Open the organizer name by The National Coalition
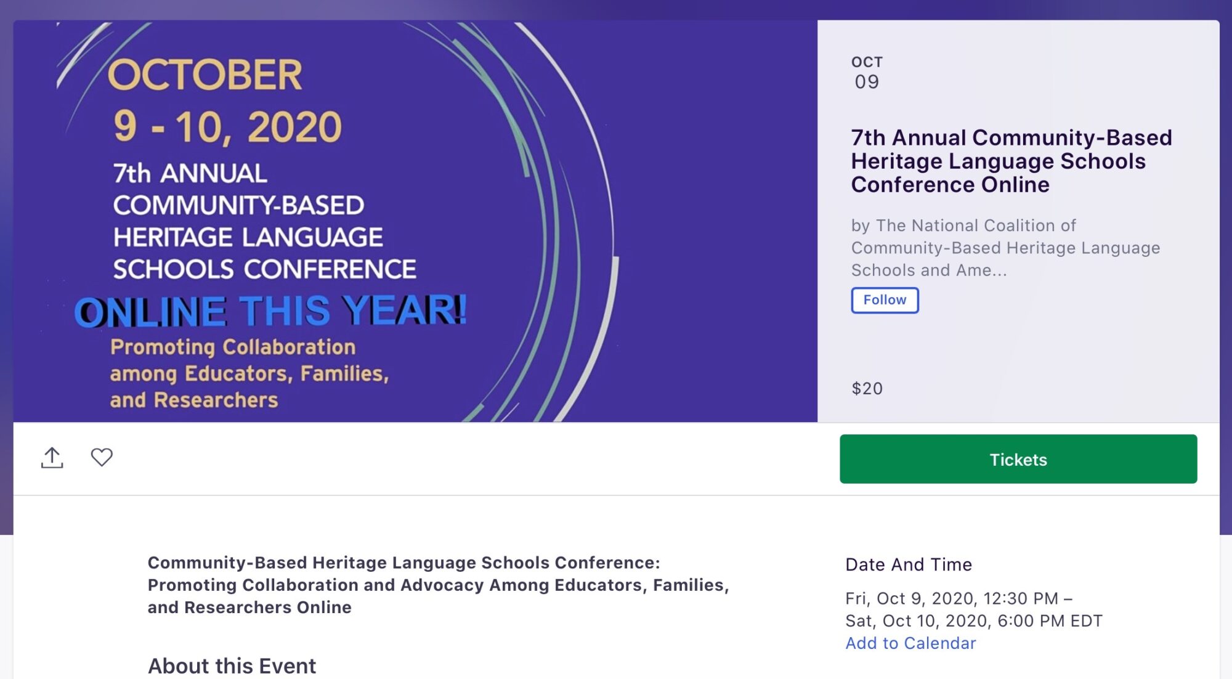The width and height of the screenshot is (1232, 679). click(x=1005, y=248)
